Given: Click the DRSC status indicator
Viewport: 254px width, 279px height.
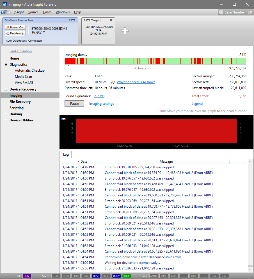Looking at the screenshot, I should pyautogui.click(x=96, y=276).
